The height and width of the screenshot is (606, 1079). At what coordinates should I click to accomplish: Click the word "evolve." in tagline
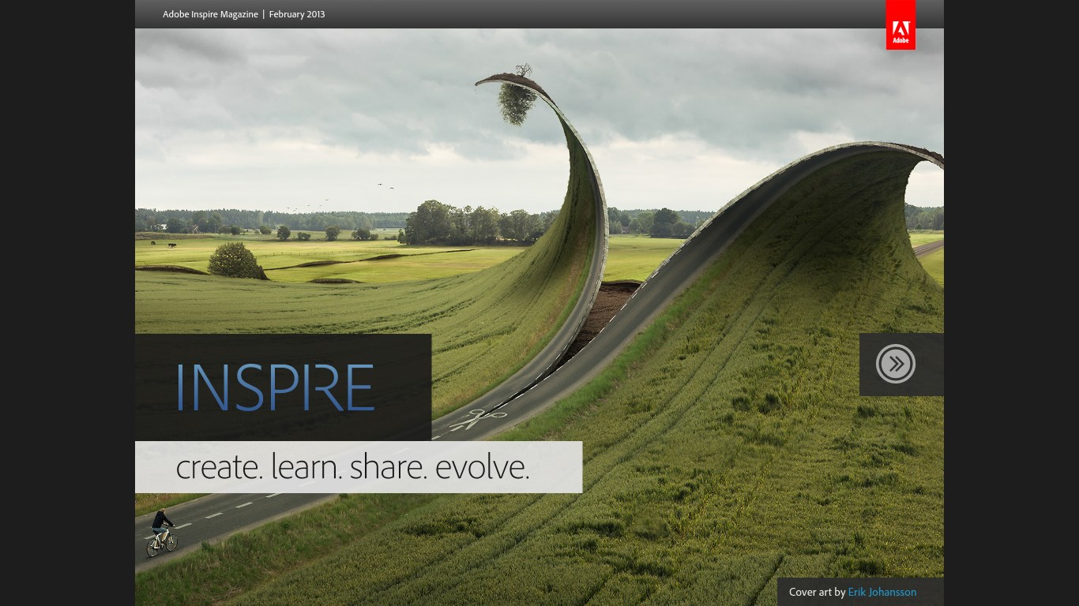point(482,467)
